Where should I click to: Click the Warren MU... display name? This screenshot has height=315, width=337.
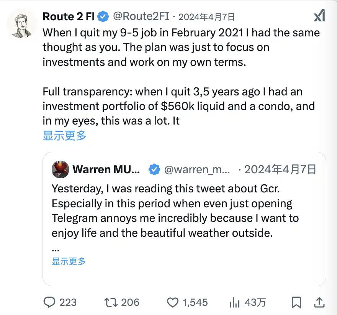[x=106, y=169]
